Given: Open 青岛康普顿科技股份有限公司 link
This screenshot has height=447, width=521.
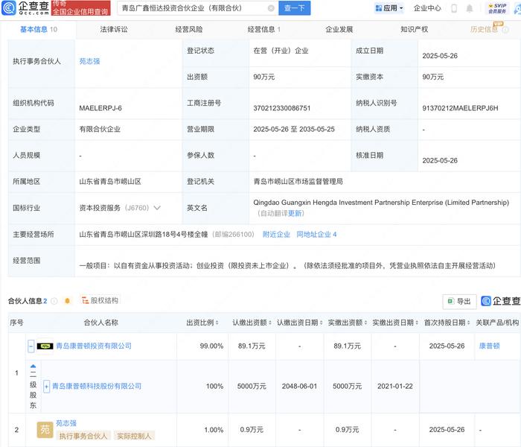Looking at the screenshot, I should pyautogui.click(x=97, y=386).
